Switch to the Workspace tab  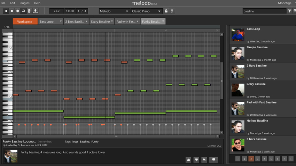pyautogui.click(x=25, y=22)
